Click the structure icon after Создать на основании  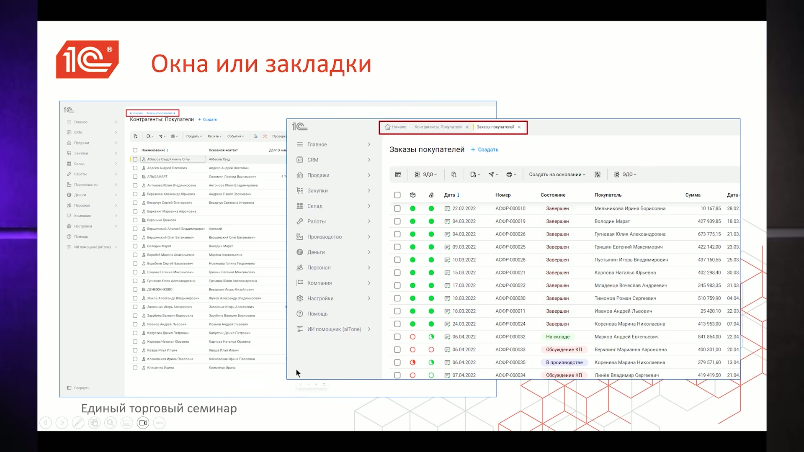598,175
